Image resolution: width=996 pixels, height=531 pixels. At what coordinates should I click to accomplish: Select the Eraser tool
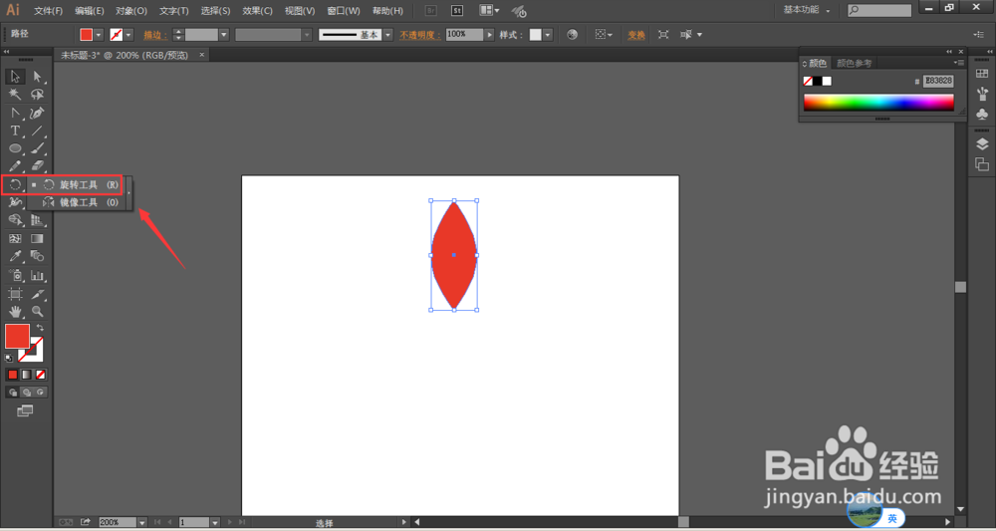(x=38, y=166)
